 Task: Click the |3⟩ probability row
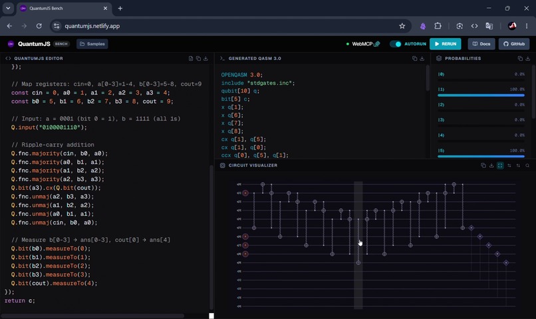[481, 122]
